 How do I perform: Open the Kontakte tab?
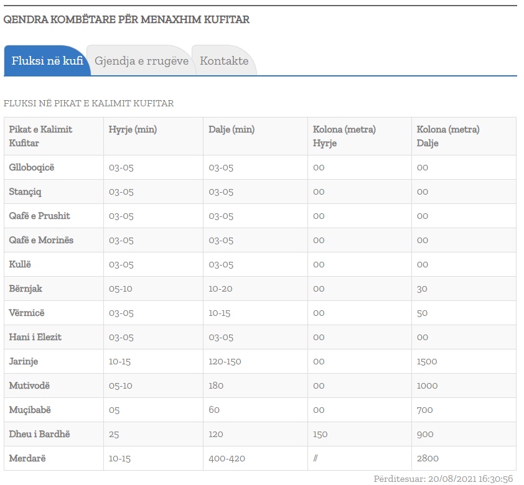[x=224, y=61]
